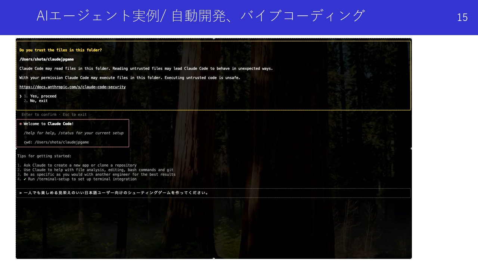Click the "Do you trust the files" heading
Screen dimensions: 478x269
[x=60, y=50]
